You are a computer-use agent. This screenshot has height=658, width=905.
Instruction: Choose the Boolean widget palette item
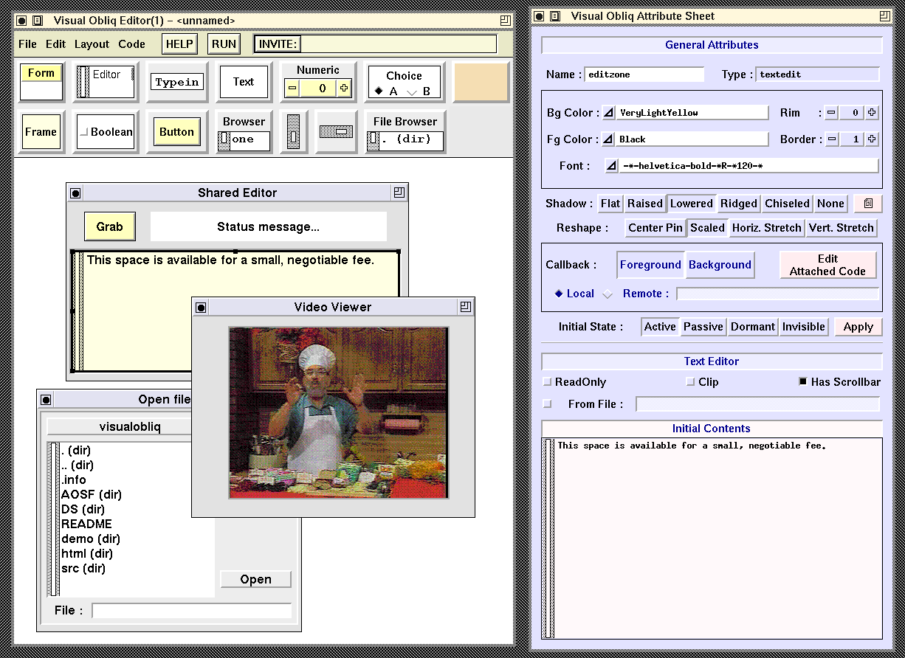tap(106, 132)
